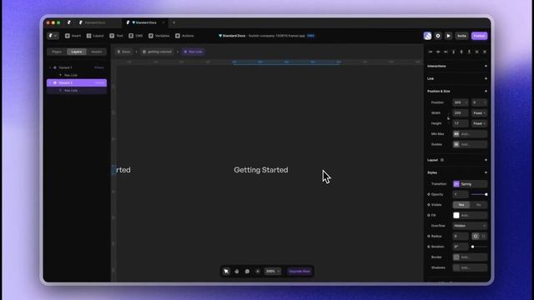The image size is (534, 300).
Task: Collapse the Variant 2 tree arrow
Action: tap(50, 82)
